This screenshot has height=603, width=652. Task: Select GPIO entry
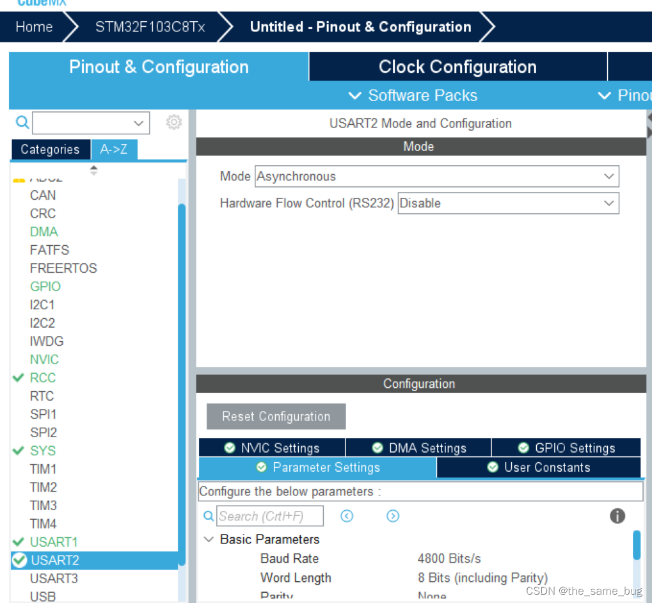coord(45,287)
